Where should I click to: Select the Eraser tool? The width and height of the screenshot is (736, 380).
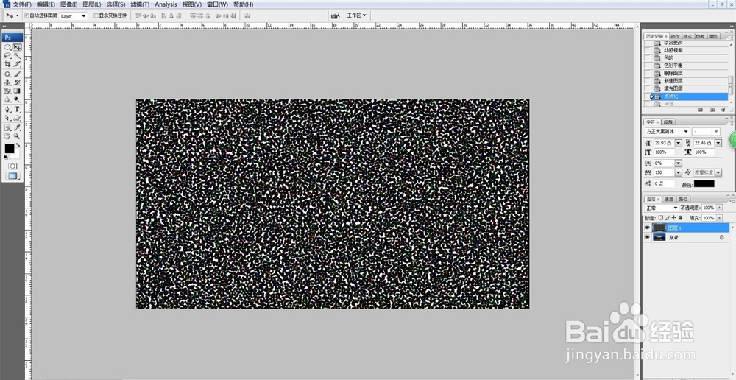click(x=7, y=91)
